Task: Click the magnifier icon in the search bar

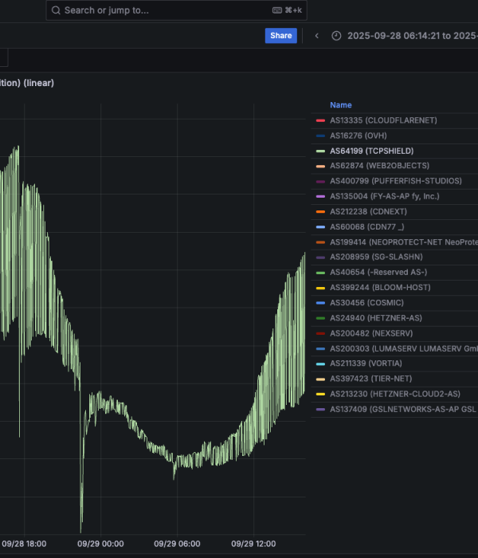Action: coord(56,10)
